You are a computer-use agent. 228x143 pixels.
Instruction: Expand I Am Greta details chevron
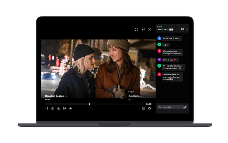tap(142, 96)
